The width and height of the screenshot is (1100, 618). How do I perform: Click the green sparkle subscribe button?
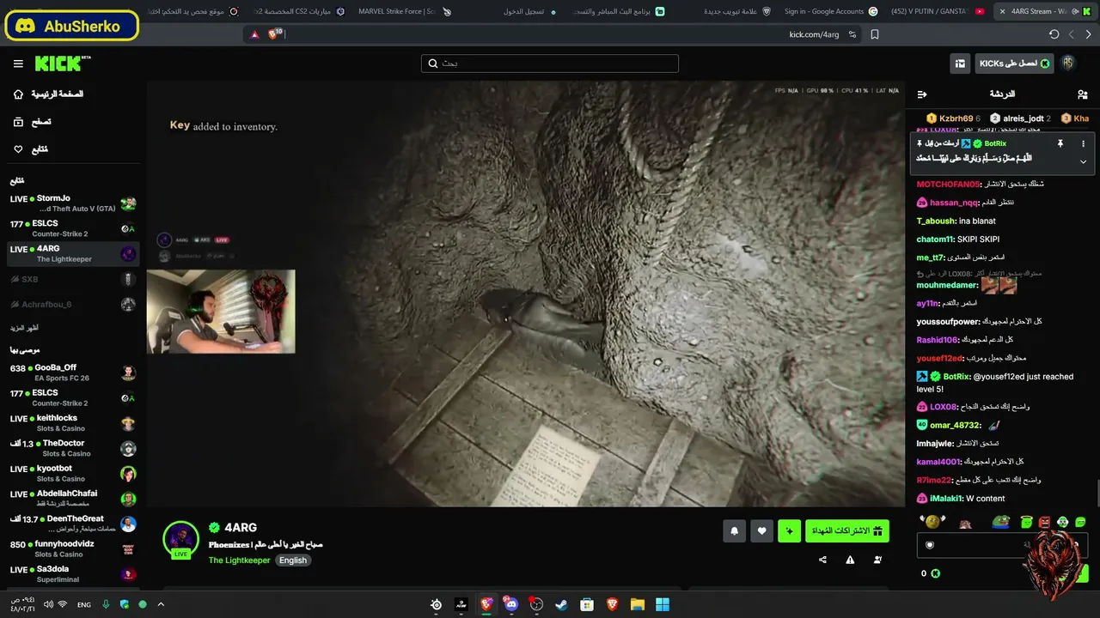tap(789, 531)
